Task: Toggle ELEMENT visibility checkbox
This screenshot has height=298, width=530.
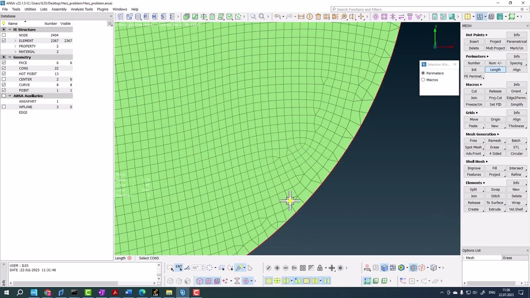Action: click(4, 41)
